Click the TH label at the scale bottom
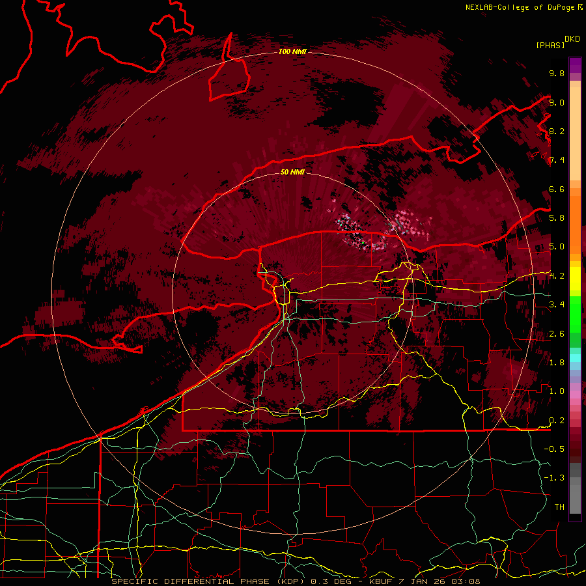This screenshot has height=586, width=586. coord(559,507)
